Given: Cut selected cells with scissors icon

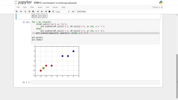Looking at the screenshot, I should [25, 12].
